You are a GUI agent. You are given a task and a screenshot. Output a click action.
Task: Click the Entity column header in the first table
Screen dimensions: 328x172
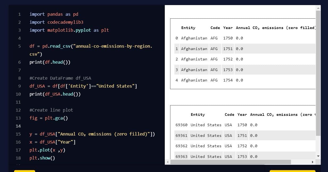pos(188,28)
